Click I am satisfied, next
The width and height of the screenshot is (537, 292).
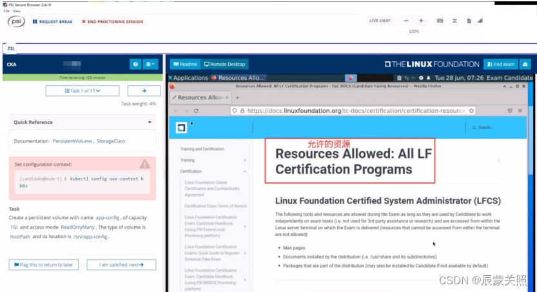(x=121, y=265)
